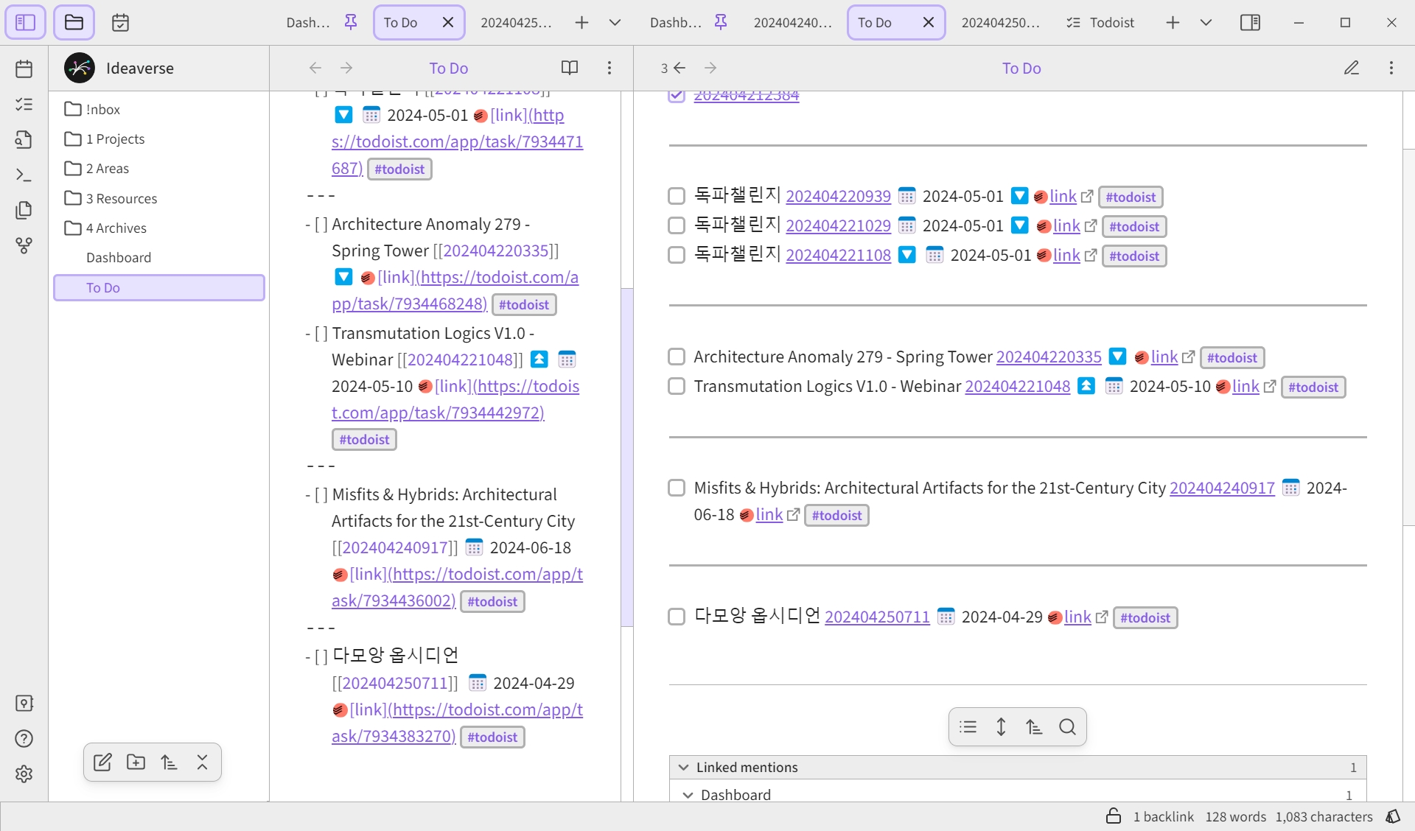The height and width of the screenshot is (831, 1415).
Task: Check the Transmutation Logics V1.0 task checkbox
Action: (x=676, y=387)
